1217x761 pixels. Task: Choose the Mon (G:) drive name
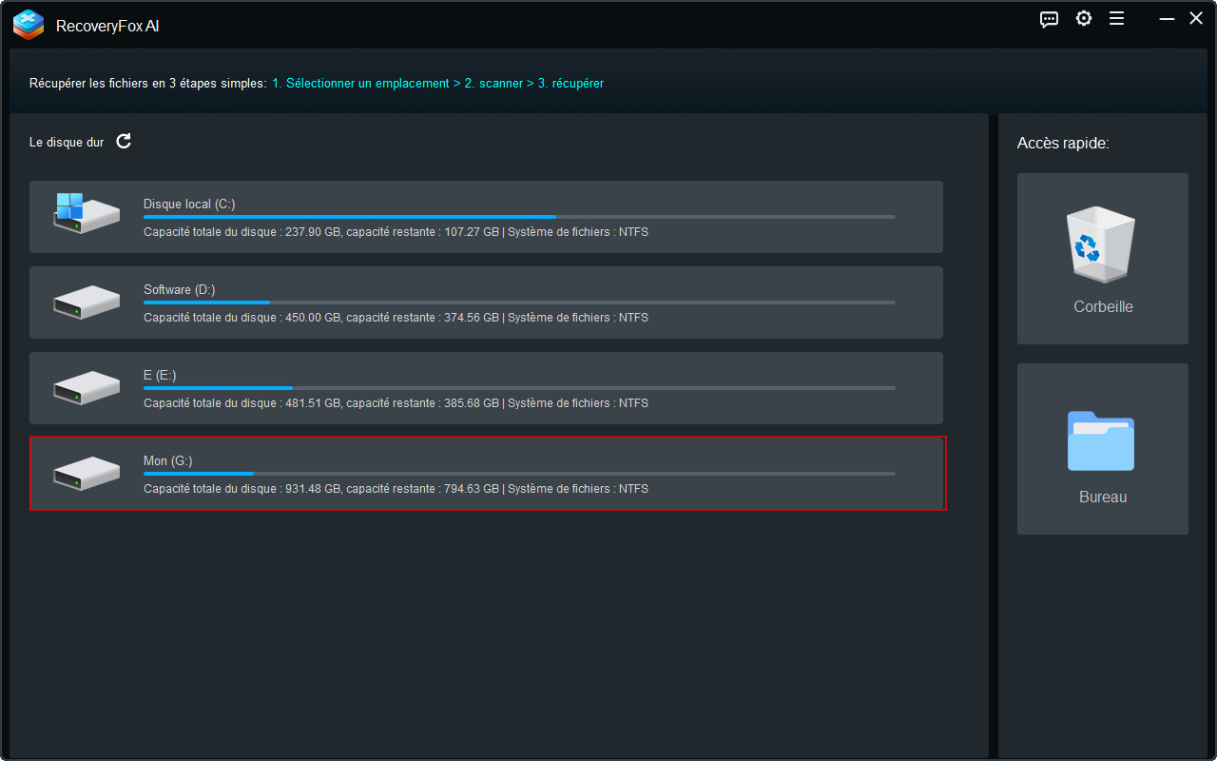click(x=167, y=460)
